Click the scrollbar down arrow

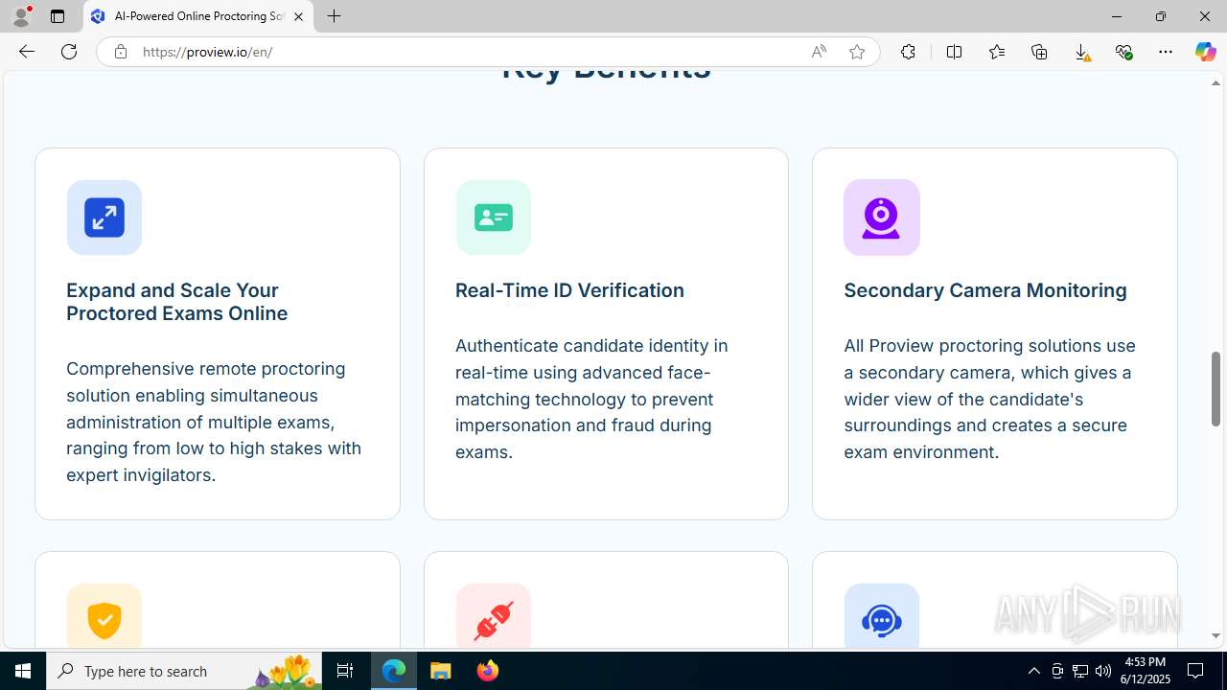click(x=1215, y=635)
